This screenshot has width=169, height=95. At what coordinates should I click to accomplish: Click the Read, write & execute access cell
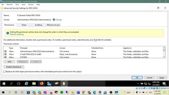(x=69, y=54)
